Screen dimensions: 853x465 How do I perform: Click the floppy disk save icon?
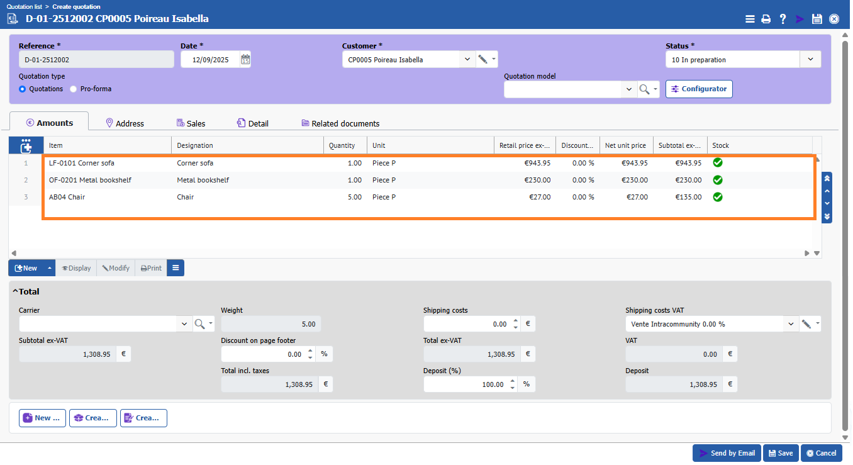tap(817, 19)
